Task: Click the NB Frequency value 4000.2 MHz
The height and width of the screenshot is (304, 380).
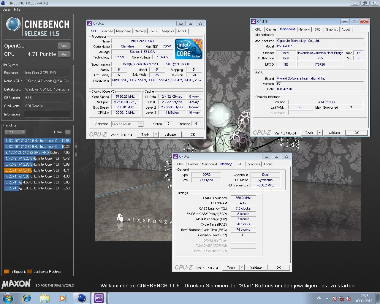Action: pyautogui.click(x=265, y=185)
